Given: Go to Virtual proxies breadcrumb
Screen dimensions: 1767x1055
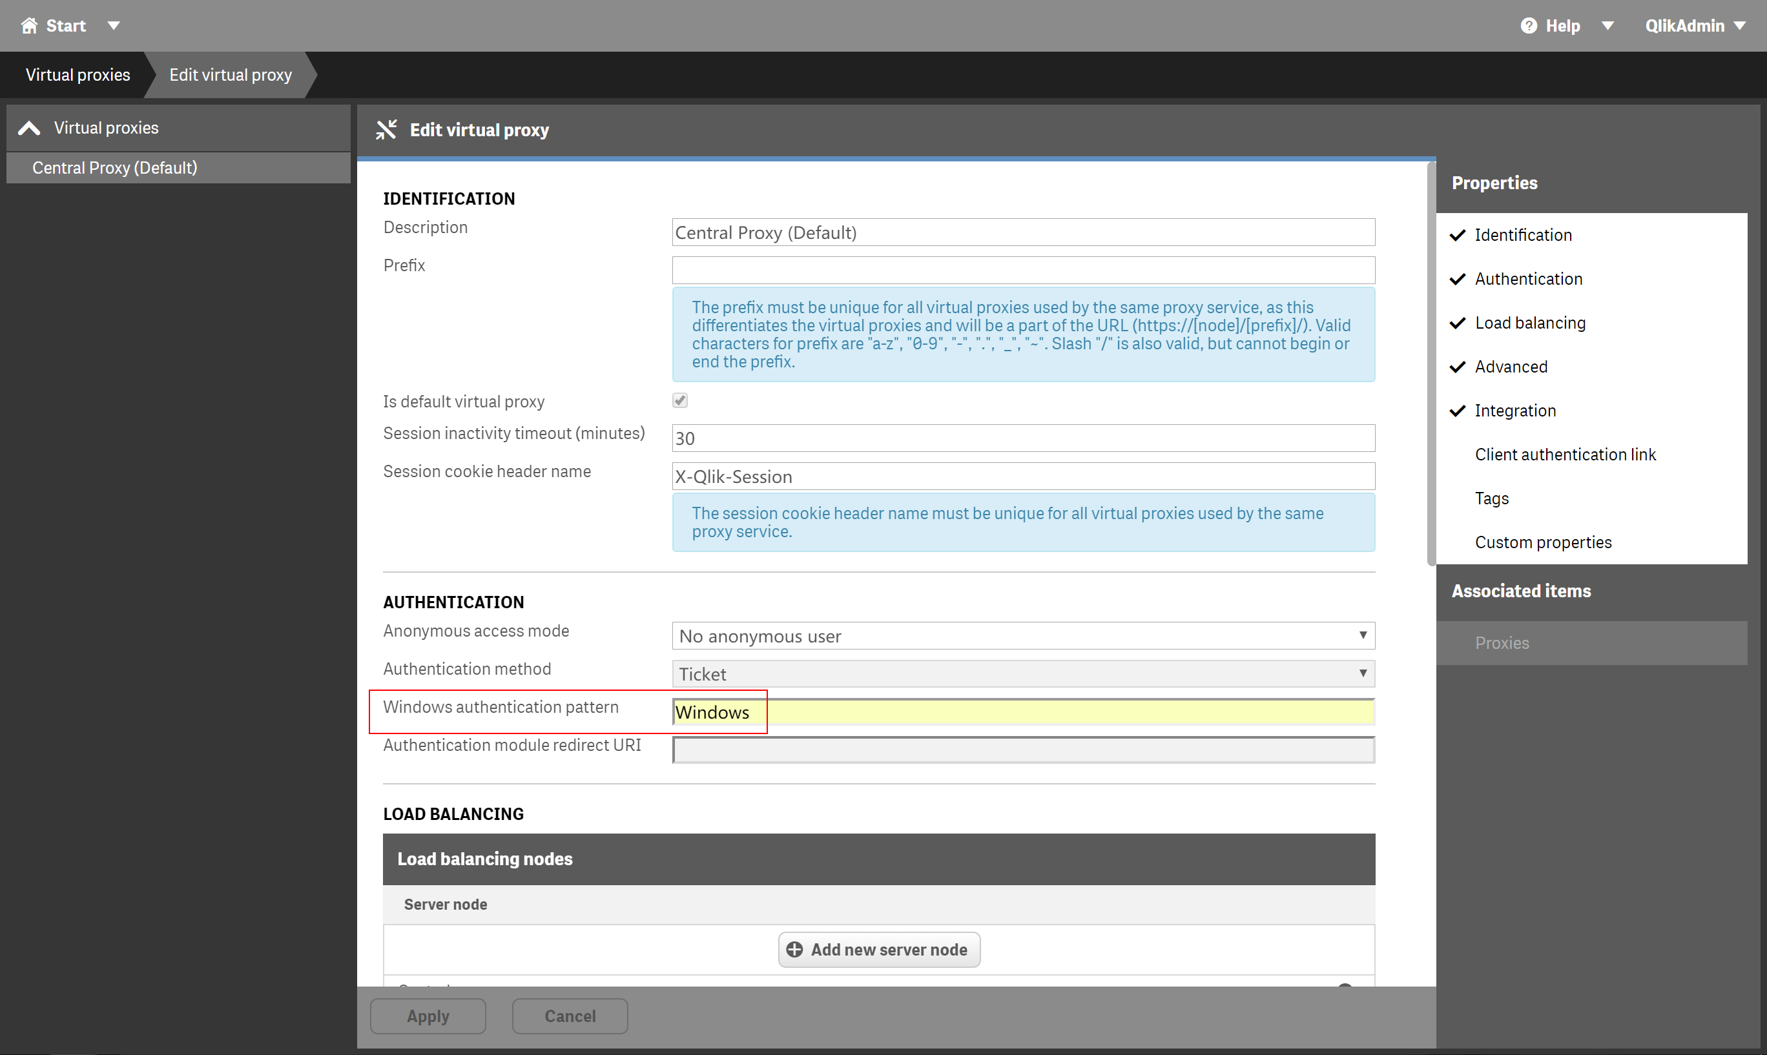Looking at the screenshot, I should tap(77, 75).
